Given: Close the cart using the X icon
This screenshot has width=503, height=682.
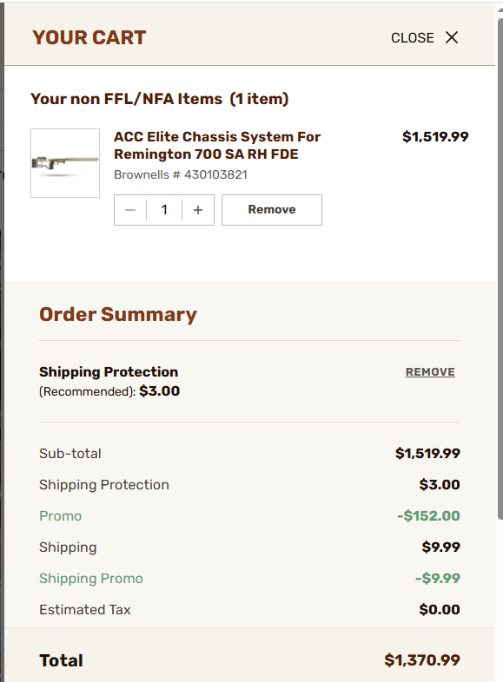Looking at the screenshot, I should 452,37.
